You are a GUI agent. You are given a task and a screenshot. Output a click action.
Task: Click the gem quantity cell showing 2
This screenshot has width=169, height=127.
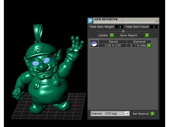click(131, 46)
